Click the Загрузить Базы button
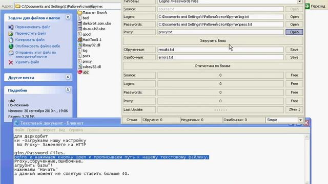The width and height of the screenshot is (328, 184). coord(213,41)
